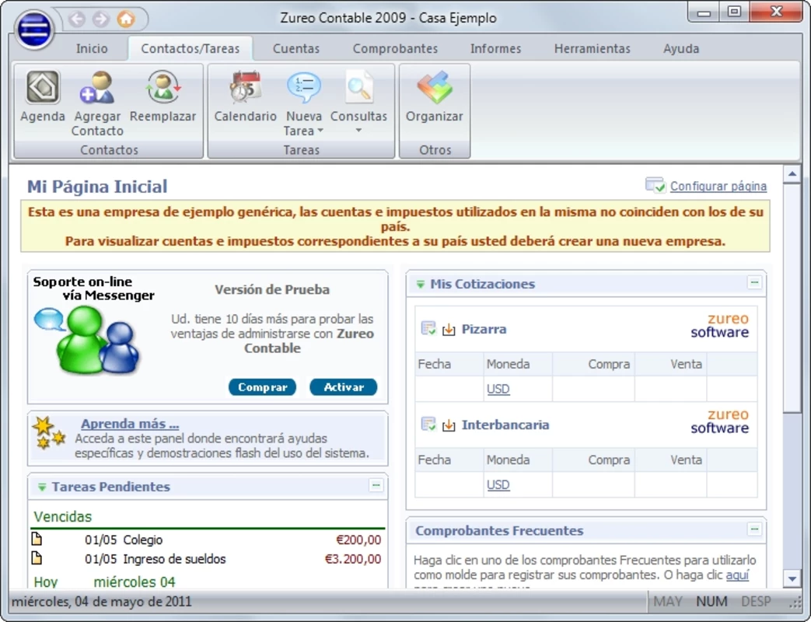The width and height of the screenshot is (811, 622).
Task: Minimize the Comprobantes Frecuentes panel
Action: pyautogui.click(x=754, y=529)
